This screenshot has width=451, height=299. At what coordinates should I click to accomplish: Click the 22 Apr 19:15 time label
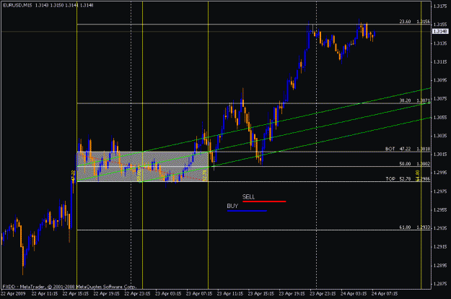click(x=106, y=294)
